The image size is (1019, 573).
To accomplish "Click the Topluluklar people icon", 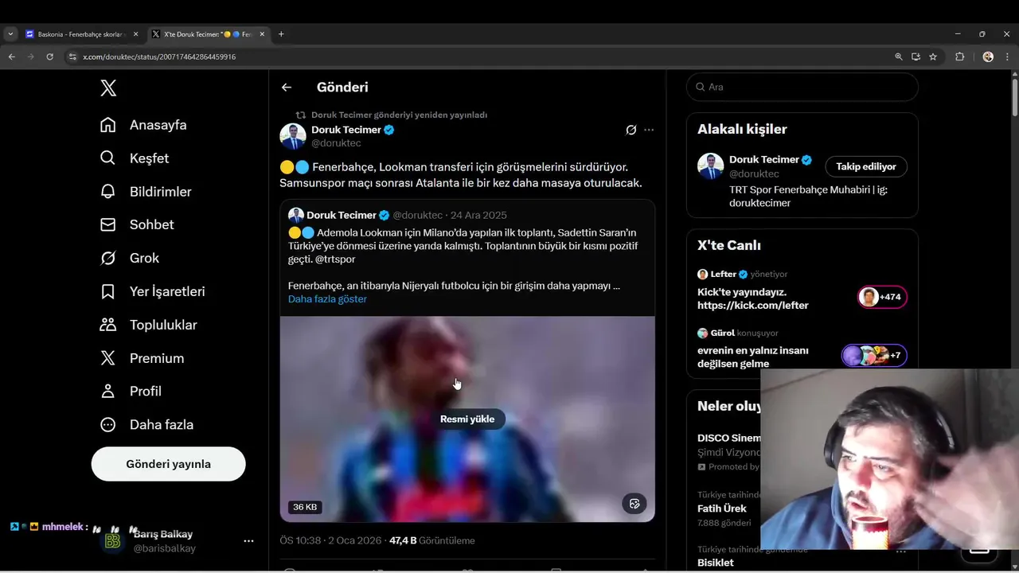I will (x=107, y=325).
